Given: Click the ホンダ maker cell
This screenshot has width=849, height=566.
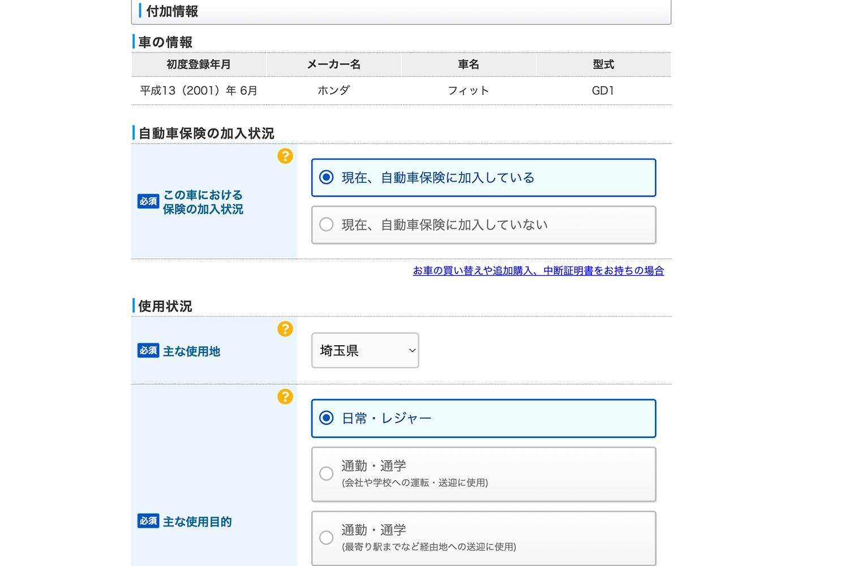Looking at the screenshot, I should (x=334, y=91).
